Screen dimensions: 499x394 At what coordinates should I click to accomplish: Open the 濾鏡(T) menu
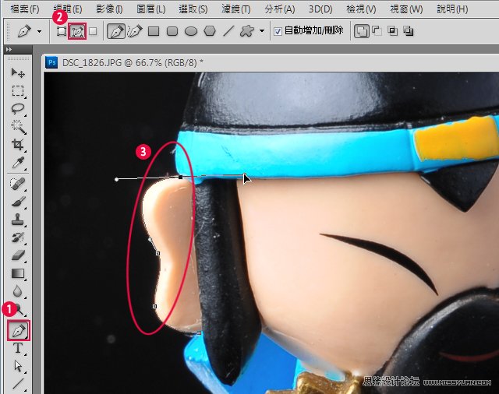(235, 9)
